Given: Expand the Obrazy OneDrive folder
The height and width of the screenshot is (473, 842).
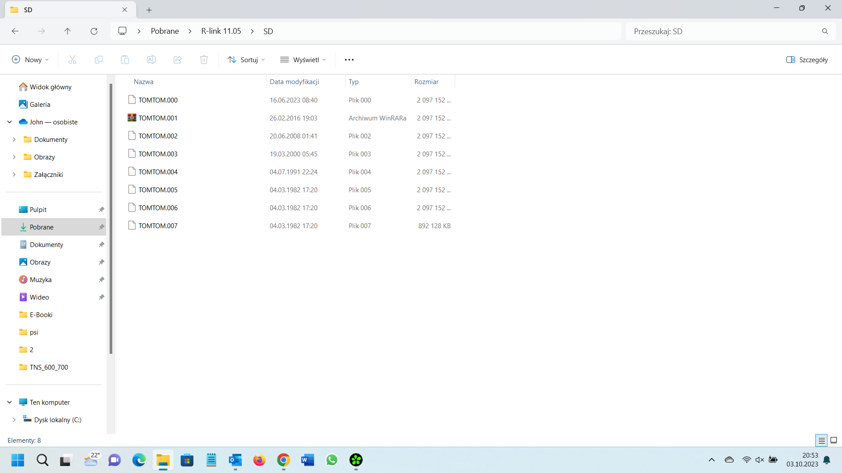Looking at the screenshot, I should [14, 157].
